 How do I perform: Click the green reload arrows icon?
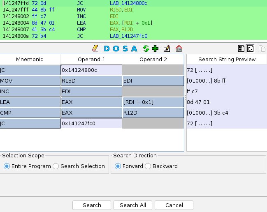pyautogui.click(x=146, y=48)
